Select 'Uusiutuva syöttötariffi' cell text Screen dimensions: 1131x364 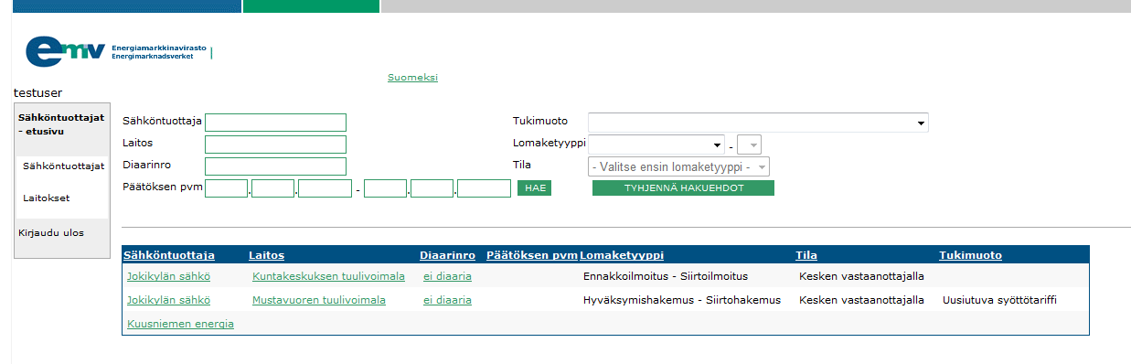(x=1000, y=300)
